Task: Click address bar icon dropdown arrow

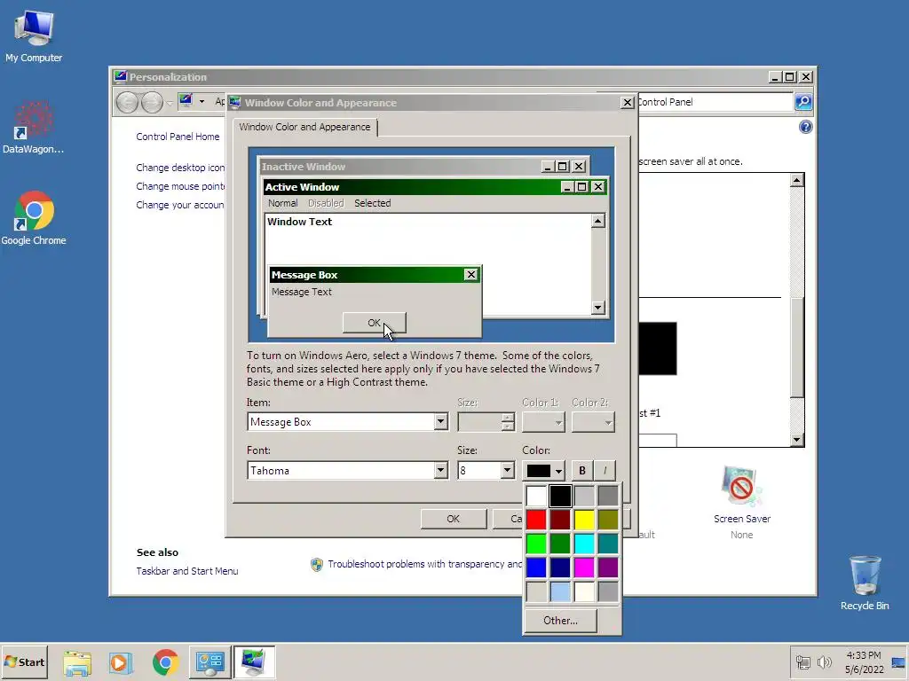Action: [x=202, y=101]
